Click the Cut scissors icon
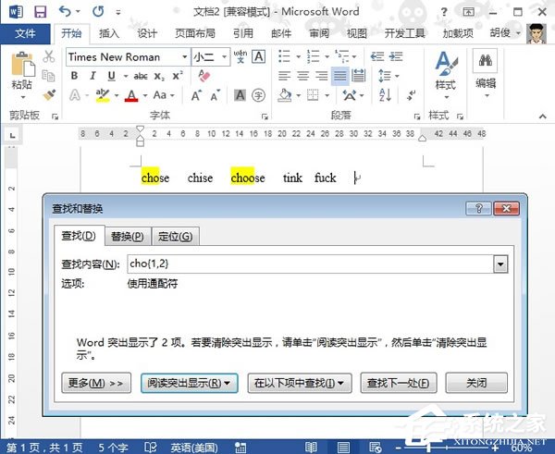This screenshot has width=555, height=454. click(48, 56)
